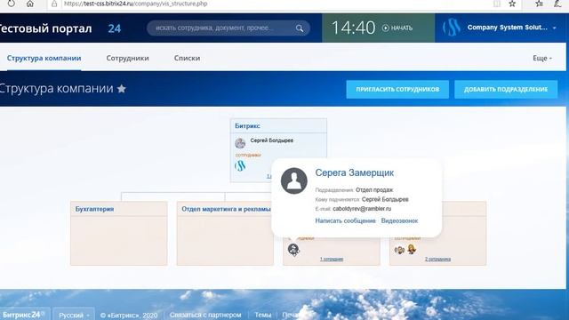The image size is (569, 320).
Task: Open the 1 сотрудник link under the popup
Action: 332,259
